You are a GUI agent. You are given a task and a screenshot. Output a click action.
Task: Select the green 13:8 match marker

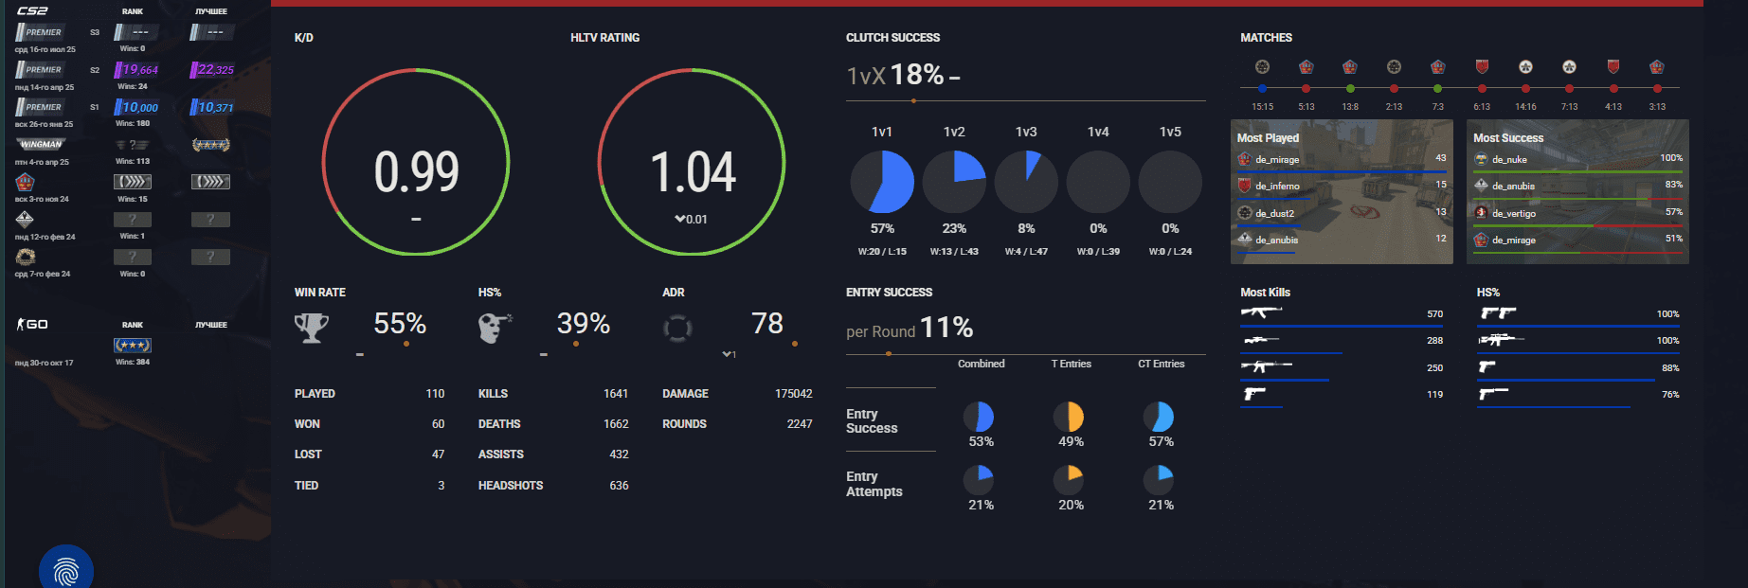1350,89
